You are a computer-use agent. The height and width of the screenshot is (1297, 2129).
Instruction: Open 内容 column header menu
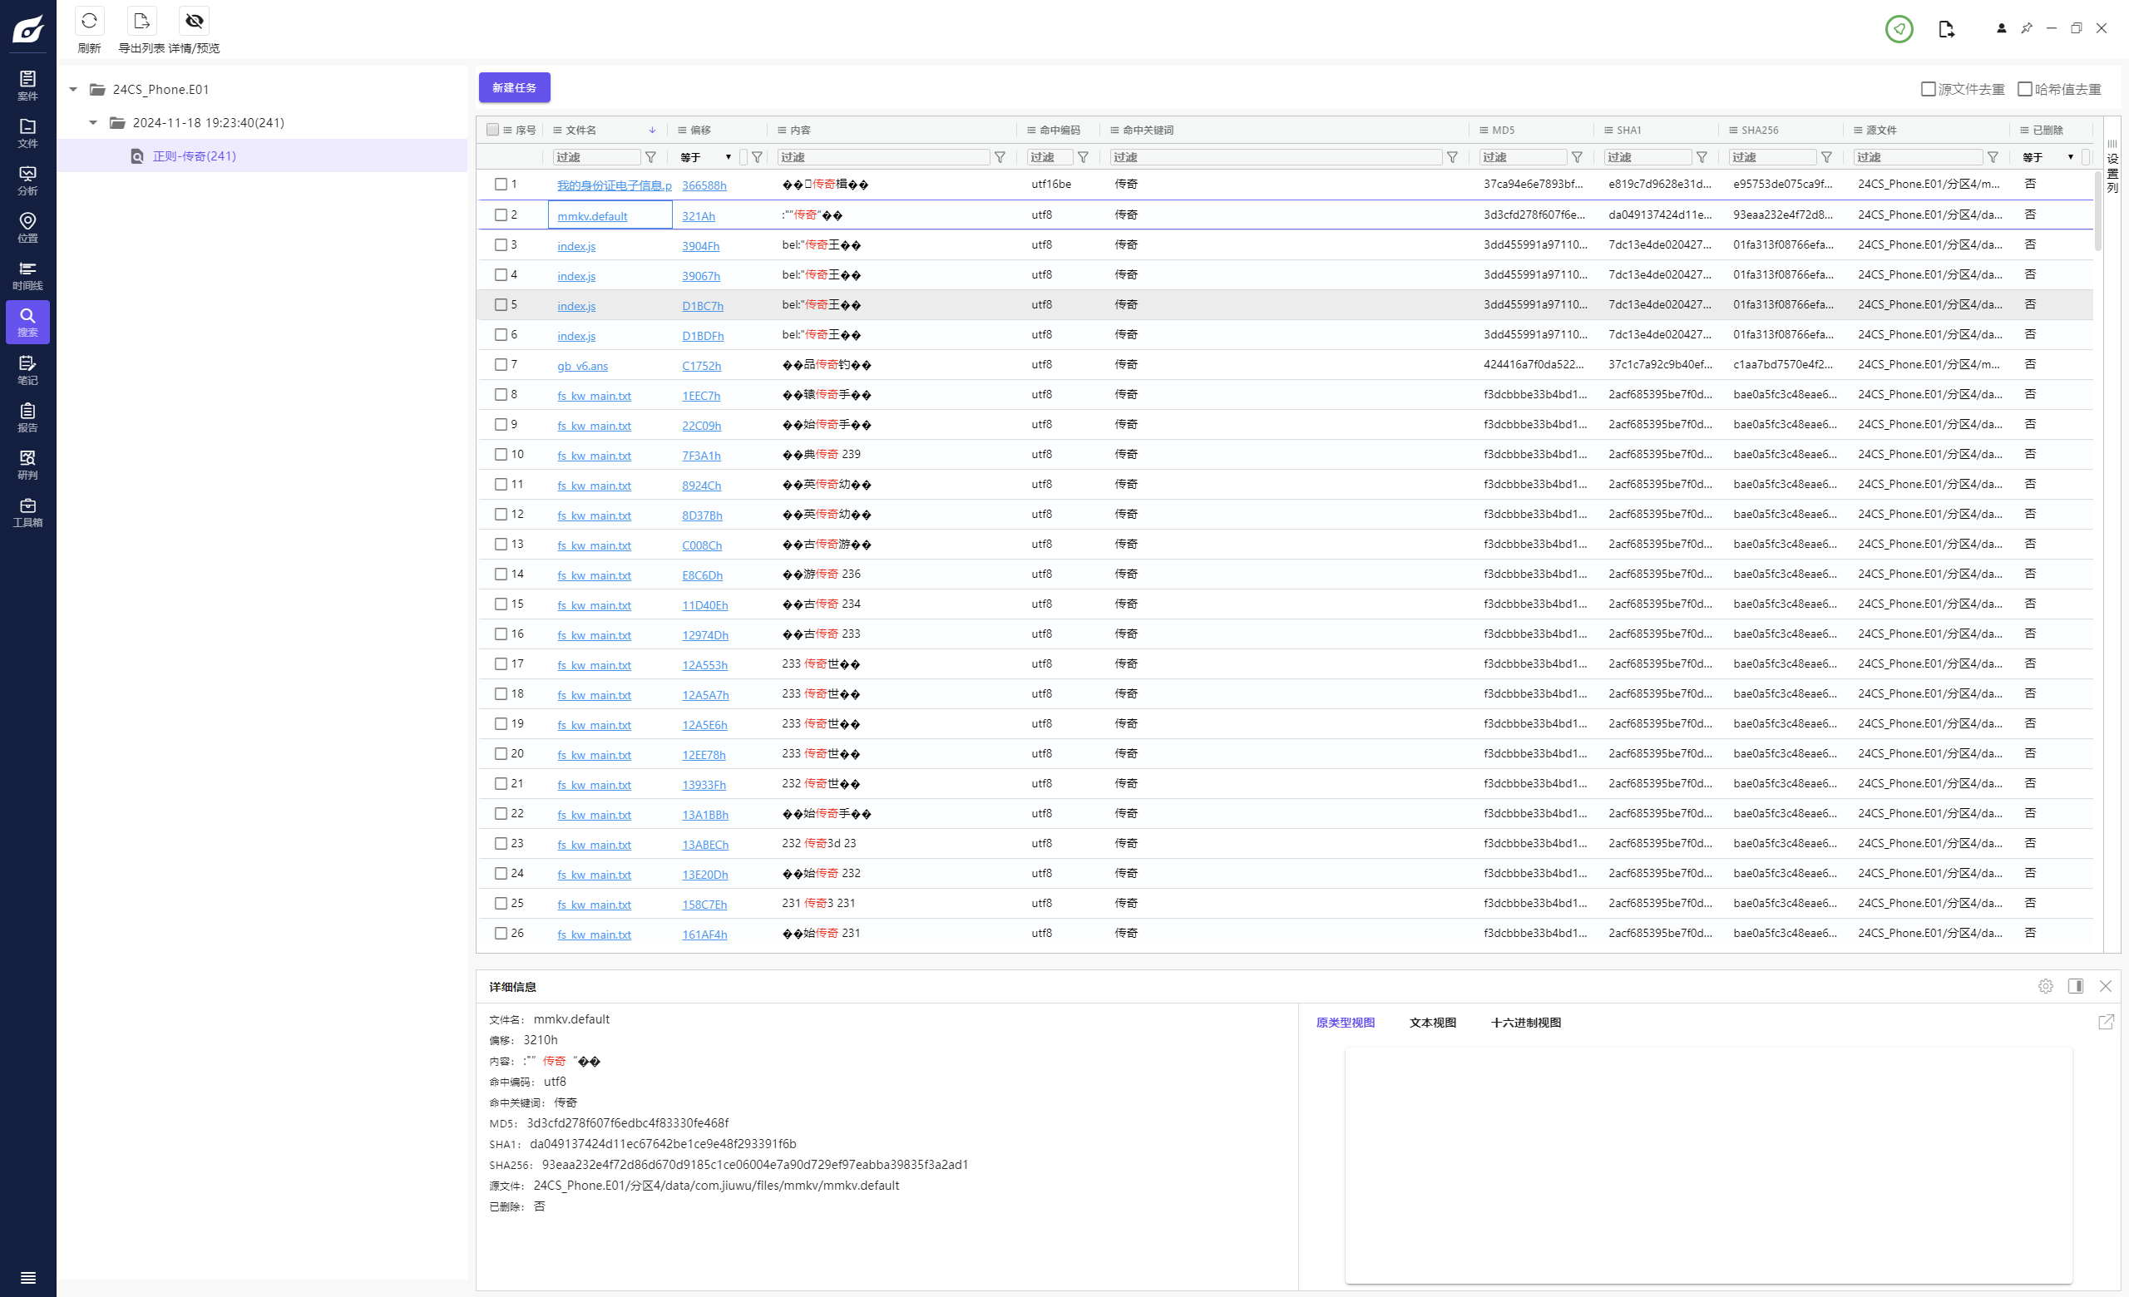(783, 131)
